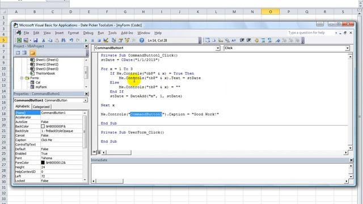The width and height of the screenshot is (363, 204).
Task: Switch to Full Module View at code pane bottom
Action: (99, 152)
